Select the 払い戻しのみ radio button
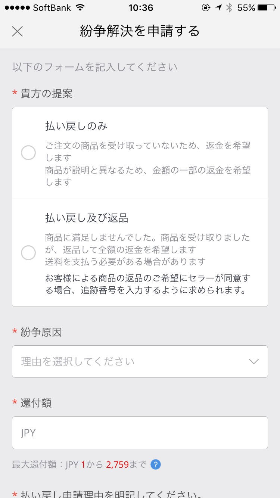Image resolution: width=280 pixels, height=498 pixels. (28, 153)
